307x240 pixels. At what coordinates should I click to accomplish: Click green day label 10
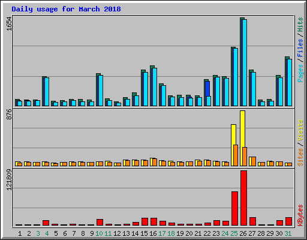(99, 233)
